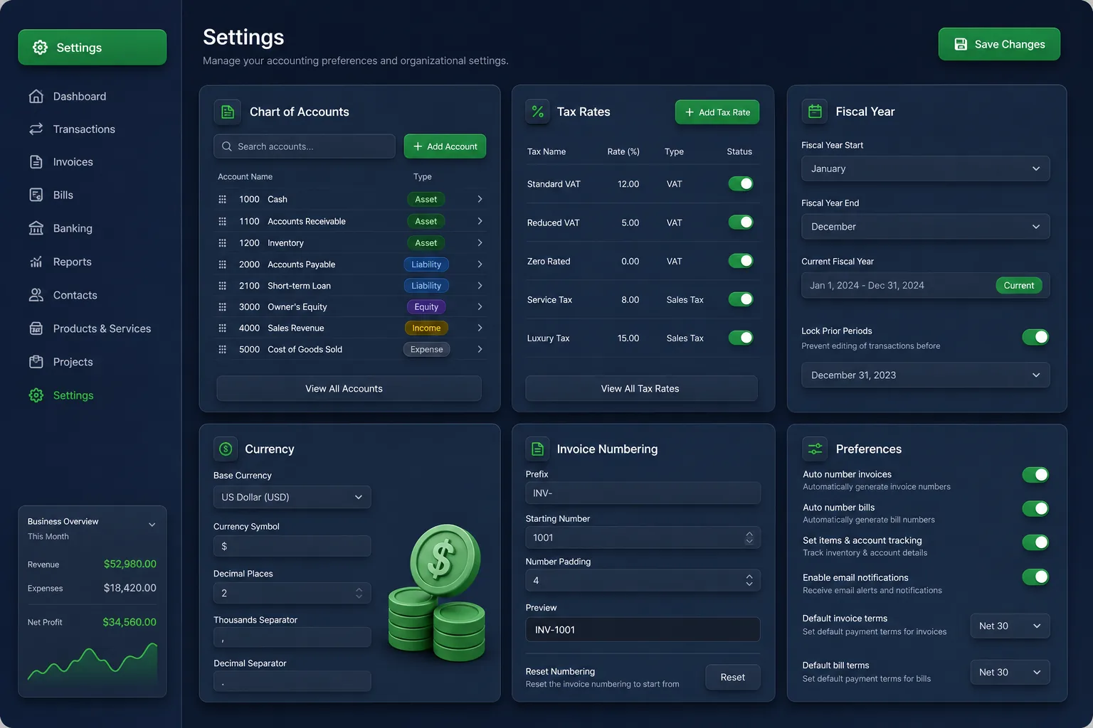This screenshot has width=1093, height=728.
Task: Click the Preferences sliders icon
Action: coord(815,449)
